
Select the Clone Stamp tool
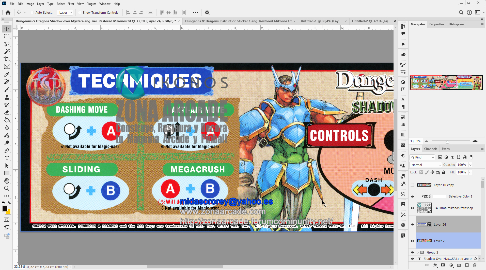point(7,97)
